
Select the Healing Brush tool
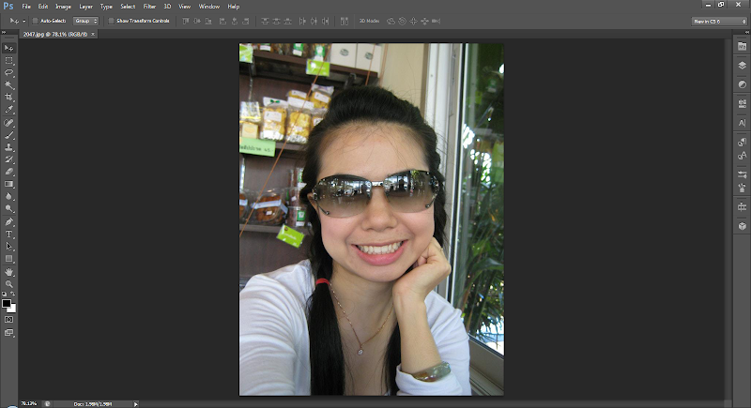pyautogui.click(x=9, y=123)
